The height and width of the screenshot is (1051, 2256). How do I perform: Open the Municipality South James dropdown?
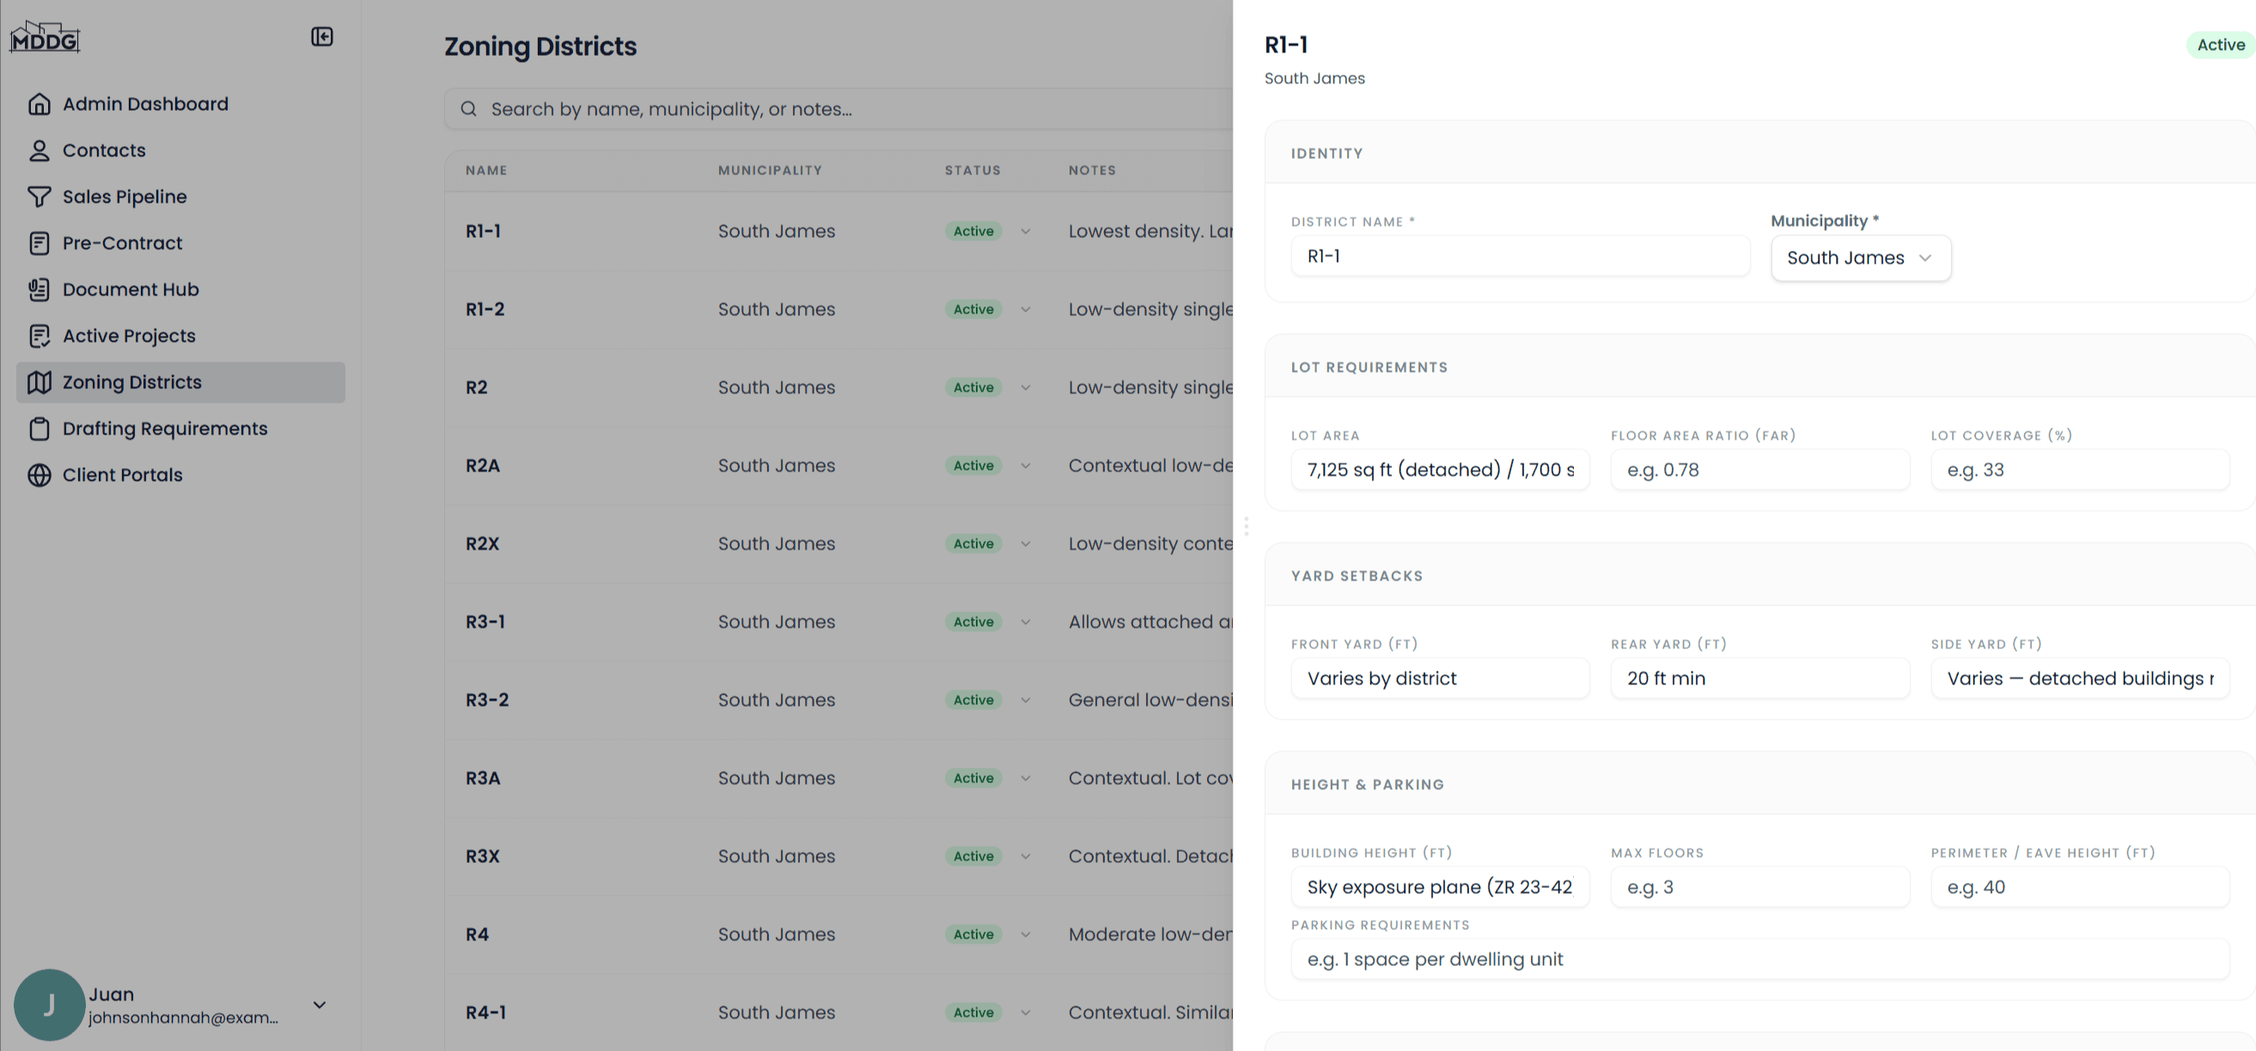(1860, 258)
